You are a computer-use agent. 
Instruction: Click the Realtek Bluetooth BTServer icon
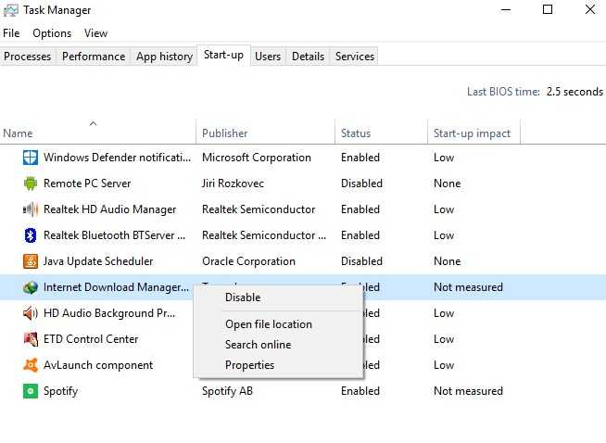tap(30, 235)
